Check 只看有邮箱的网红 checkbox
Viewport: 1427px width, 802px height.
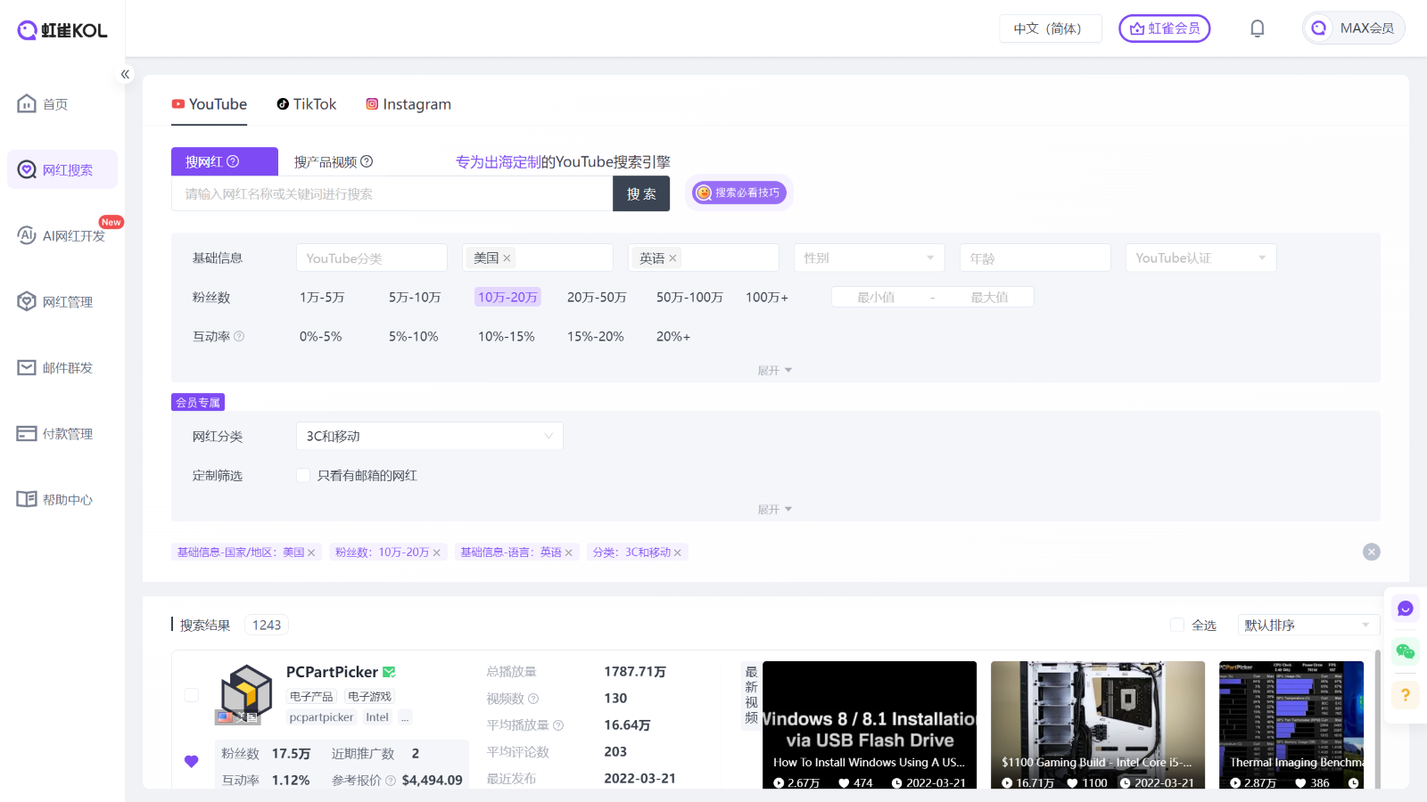(x=303, y=475)
